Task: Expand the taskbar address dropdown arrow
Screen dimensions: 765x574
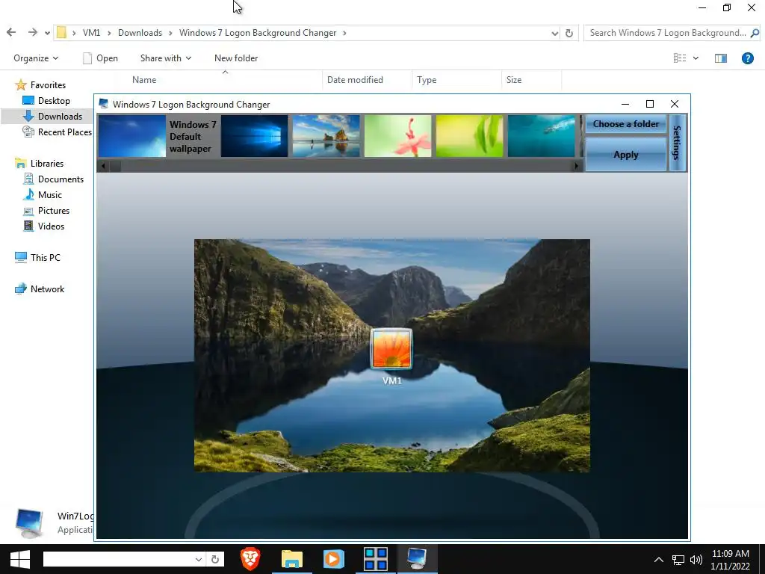Action: click(199, 559)
